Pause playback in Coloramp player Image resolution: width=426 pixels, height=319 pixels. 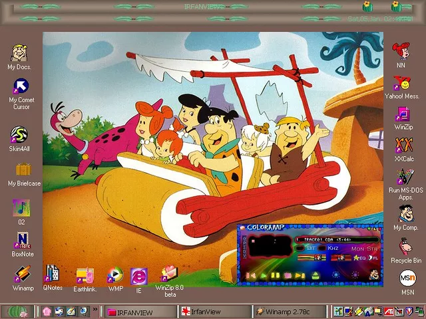275,276
